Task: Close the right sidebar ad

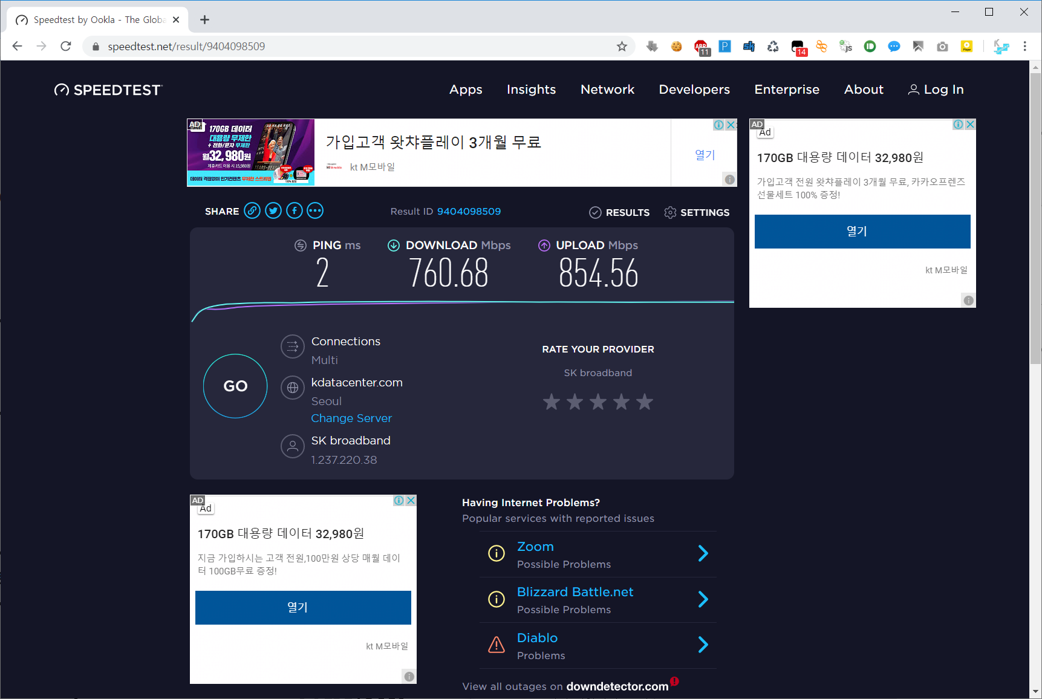Action: [x=970, y=124]
